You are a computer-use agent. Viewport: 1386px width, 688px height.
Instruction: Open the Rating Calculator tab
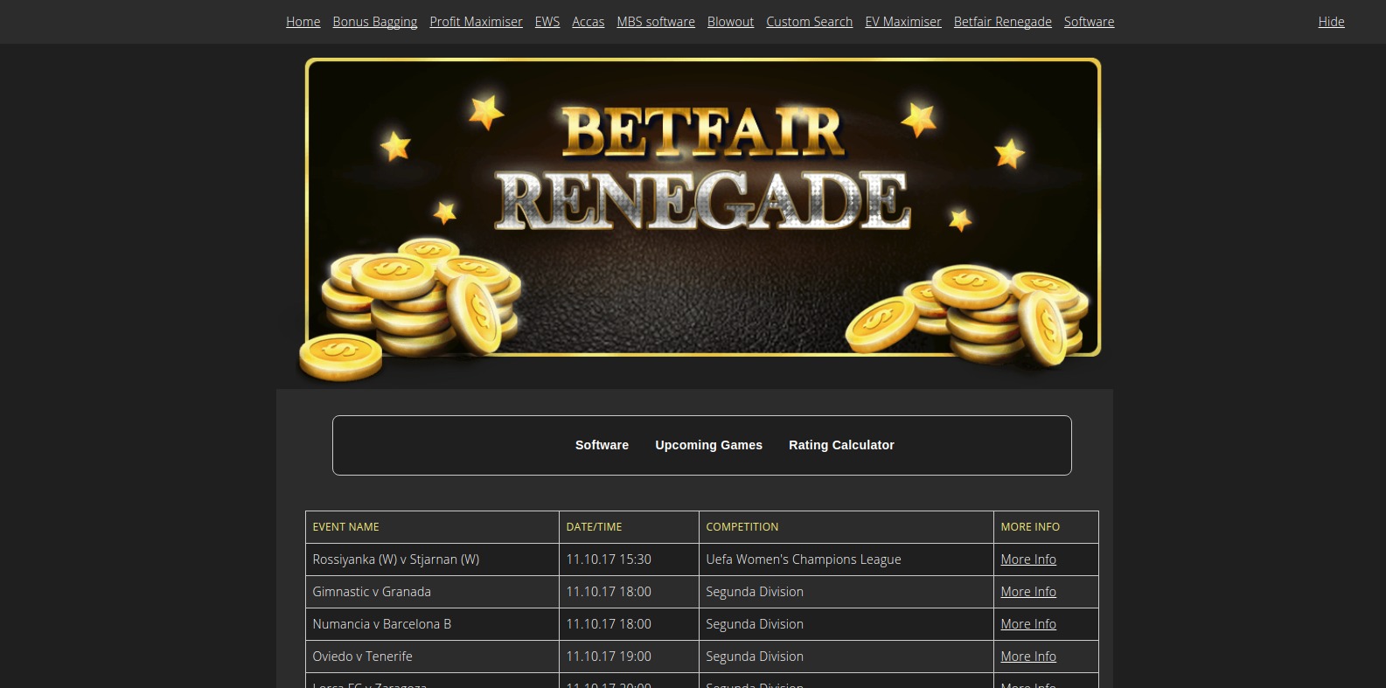841,445
